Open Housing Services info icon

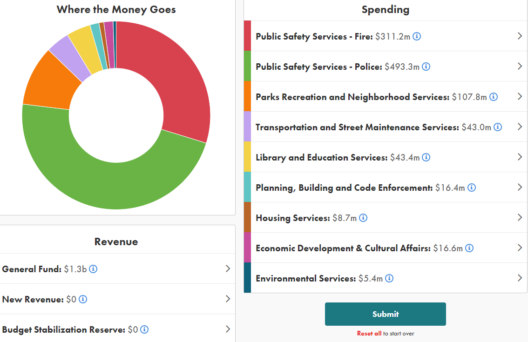point(363,218)
